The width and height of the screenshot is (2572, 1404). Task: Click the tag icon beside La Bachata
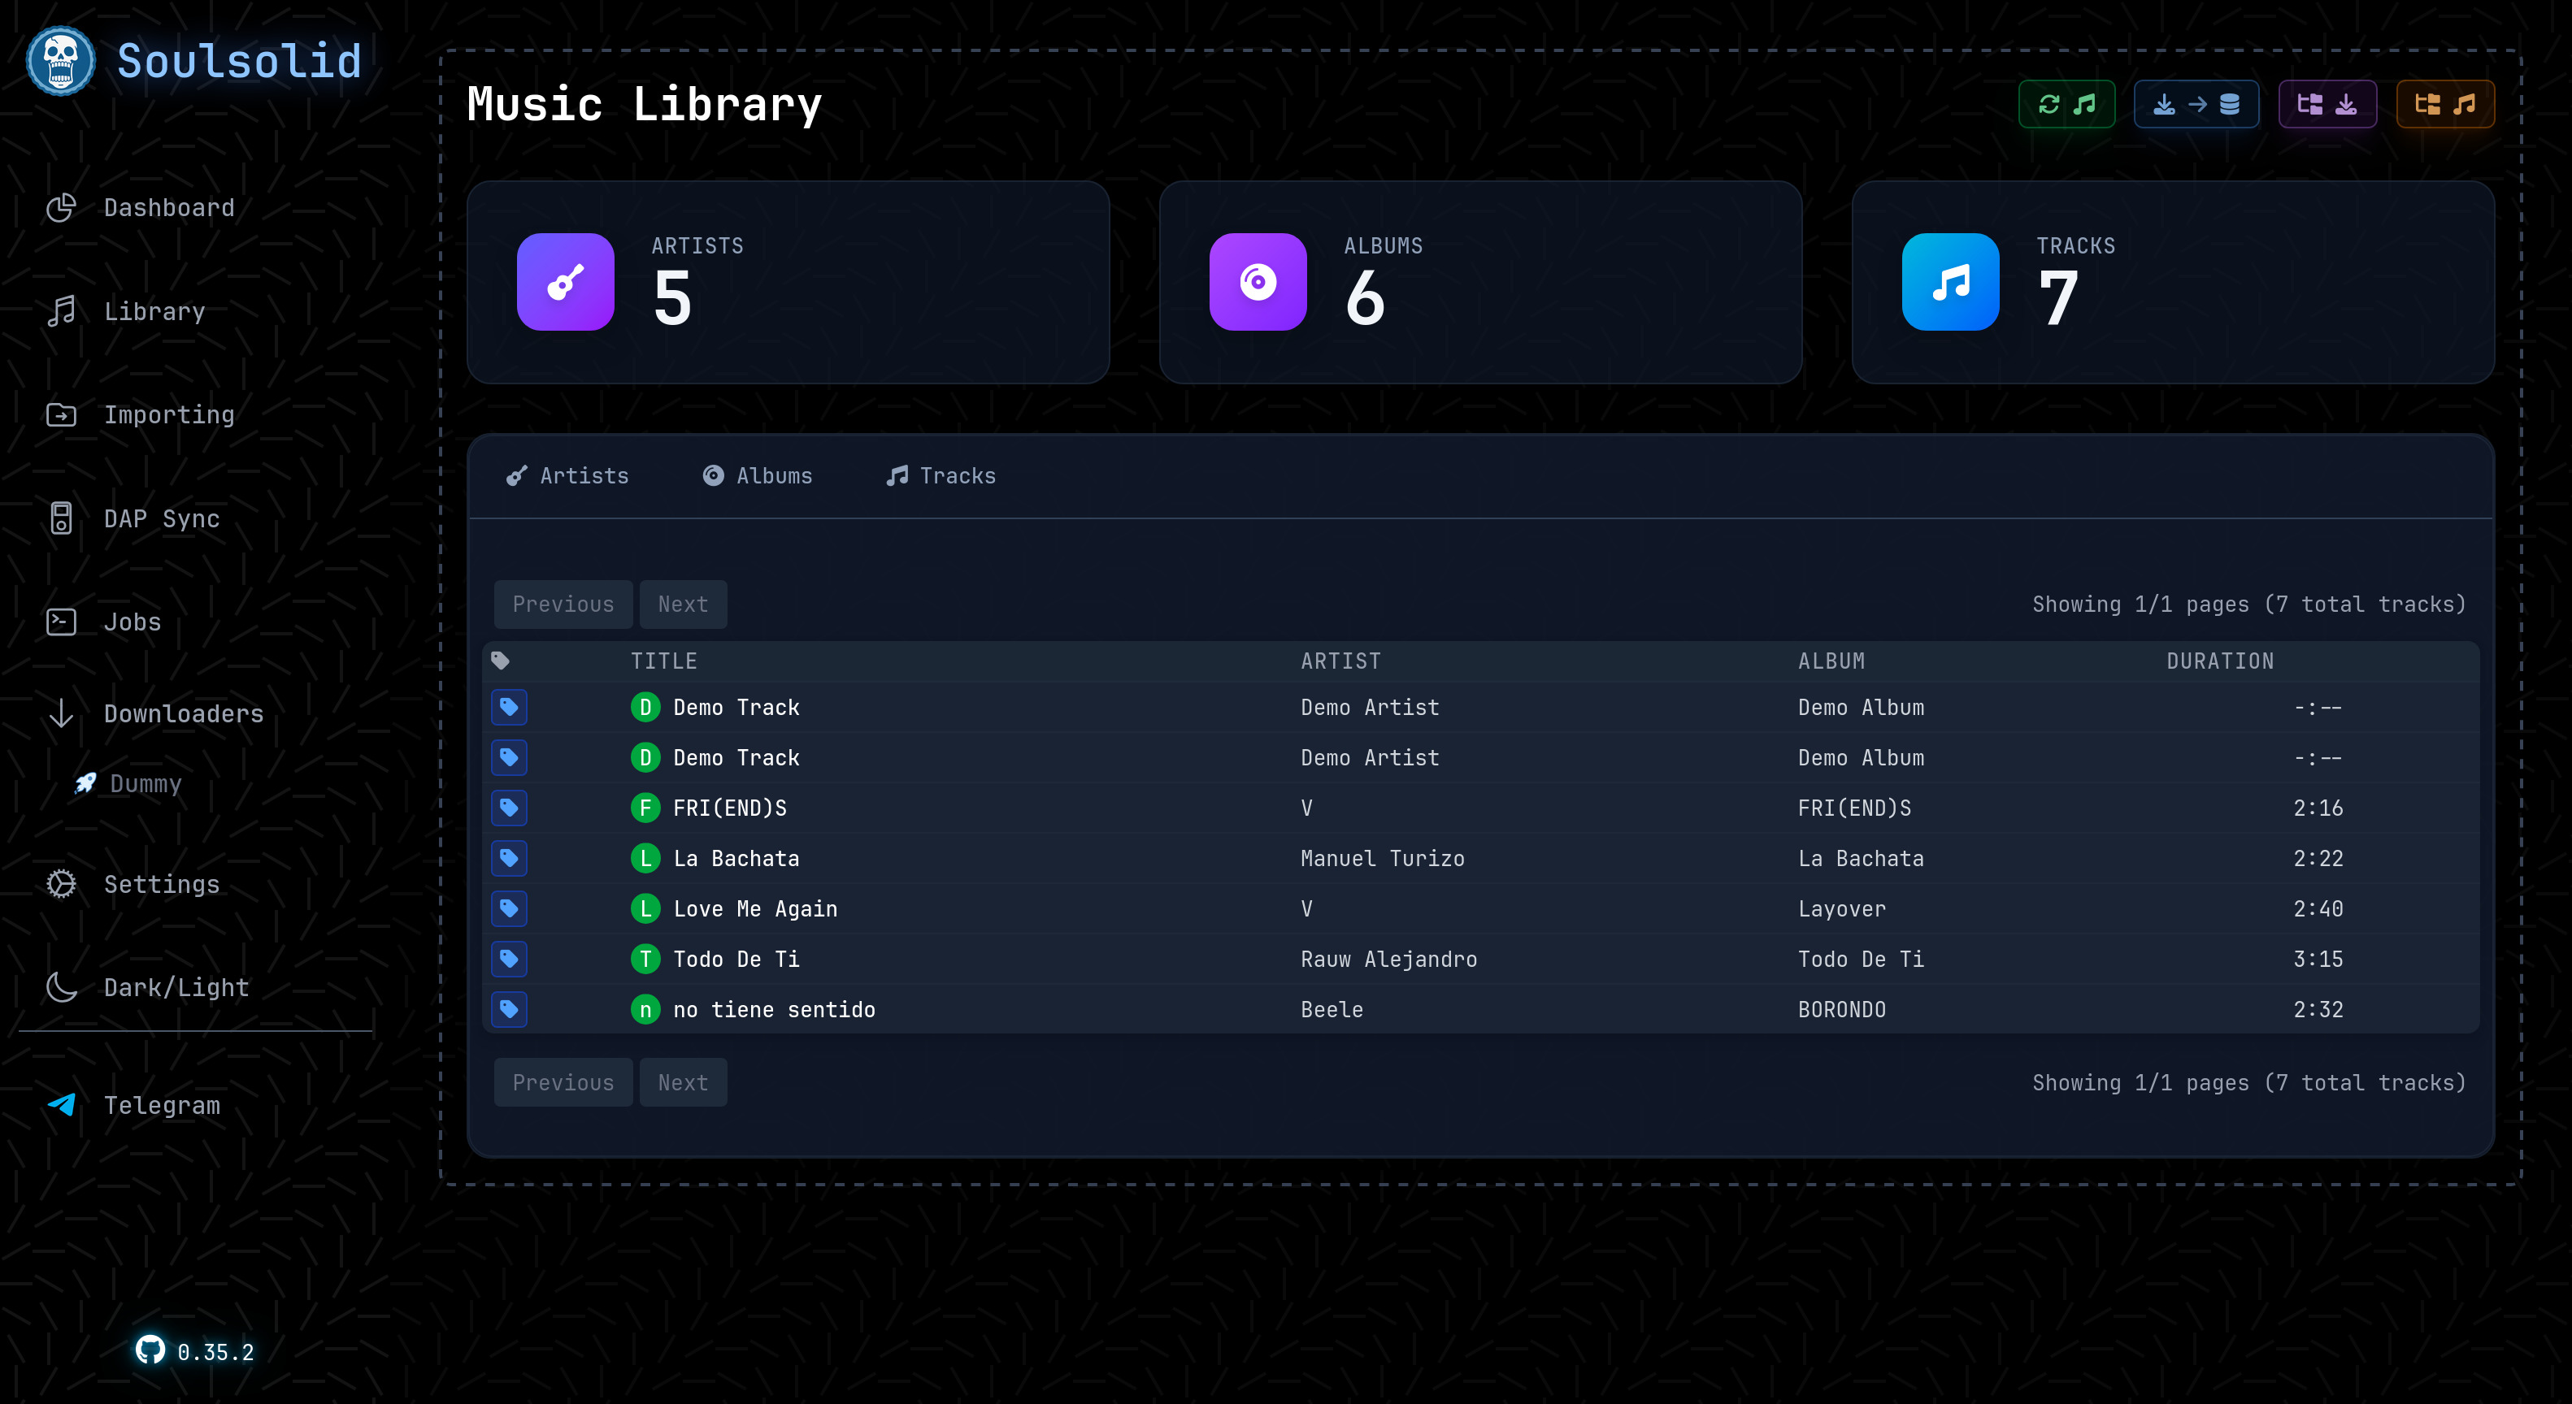coord(508,858)
